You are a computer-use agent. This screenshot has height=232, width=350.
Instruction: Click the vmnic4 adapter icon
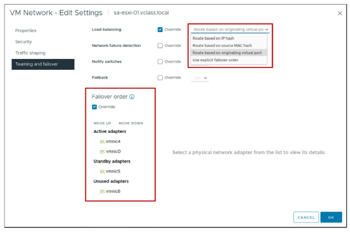[102, 141]
